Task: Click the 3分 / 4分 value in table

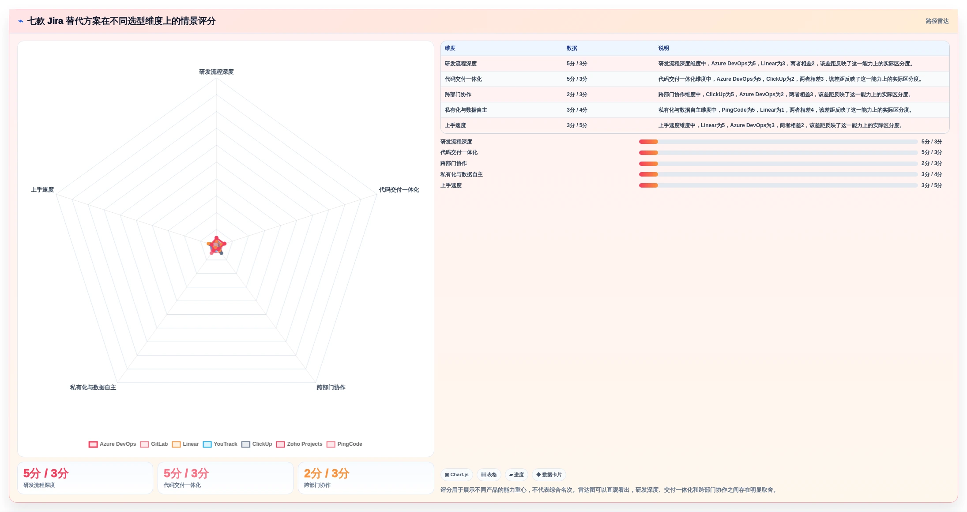Action: 577,110
